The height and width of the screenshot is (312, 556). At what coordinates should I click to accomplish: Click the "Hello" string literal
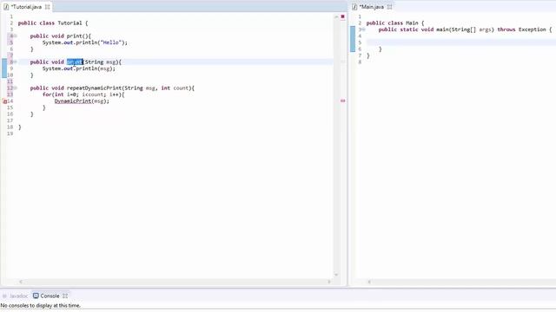tap(111, 42)
